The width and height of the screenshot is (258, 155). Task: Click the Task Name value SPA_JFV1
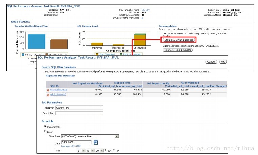click(x=65, y=10)
